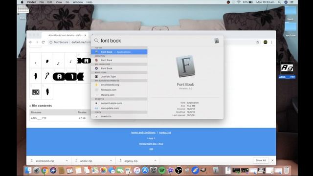Open the File menu

[42, 2]
